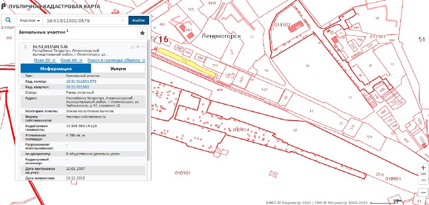Click the Найти search button
429x205 pixels.
(x=139, y=21)
